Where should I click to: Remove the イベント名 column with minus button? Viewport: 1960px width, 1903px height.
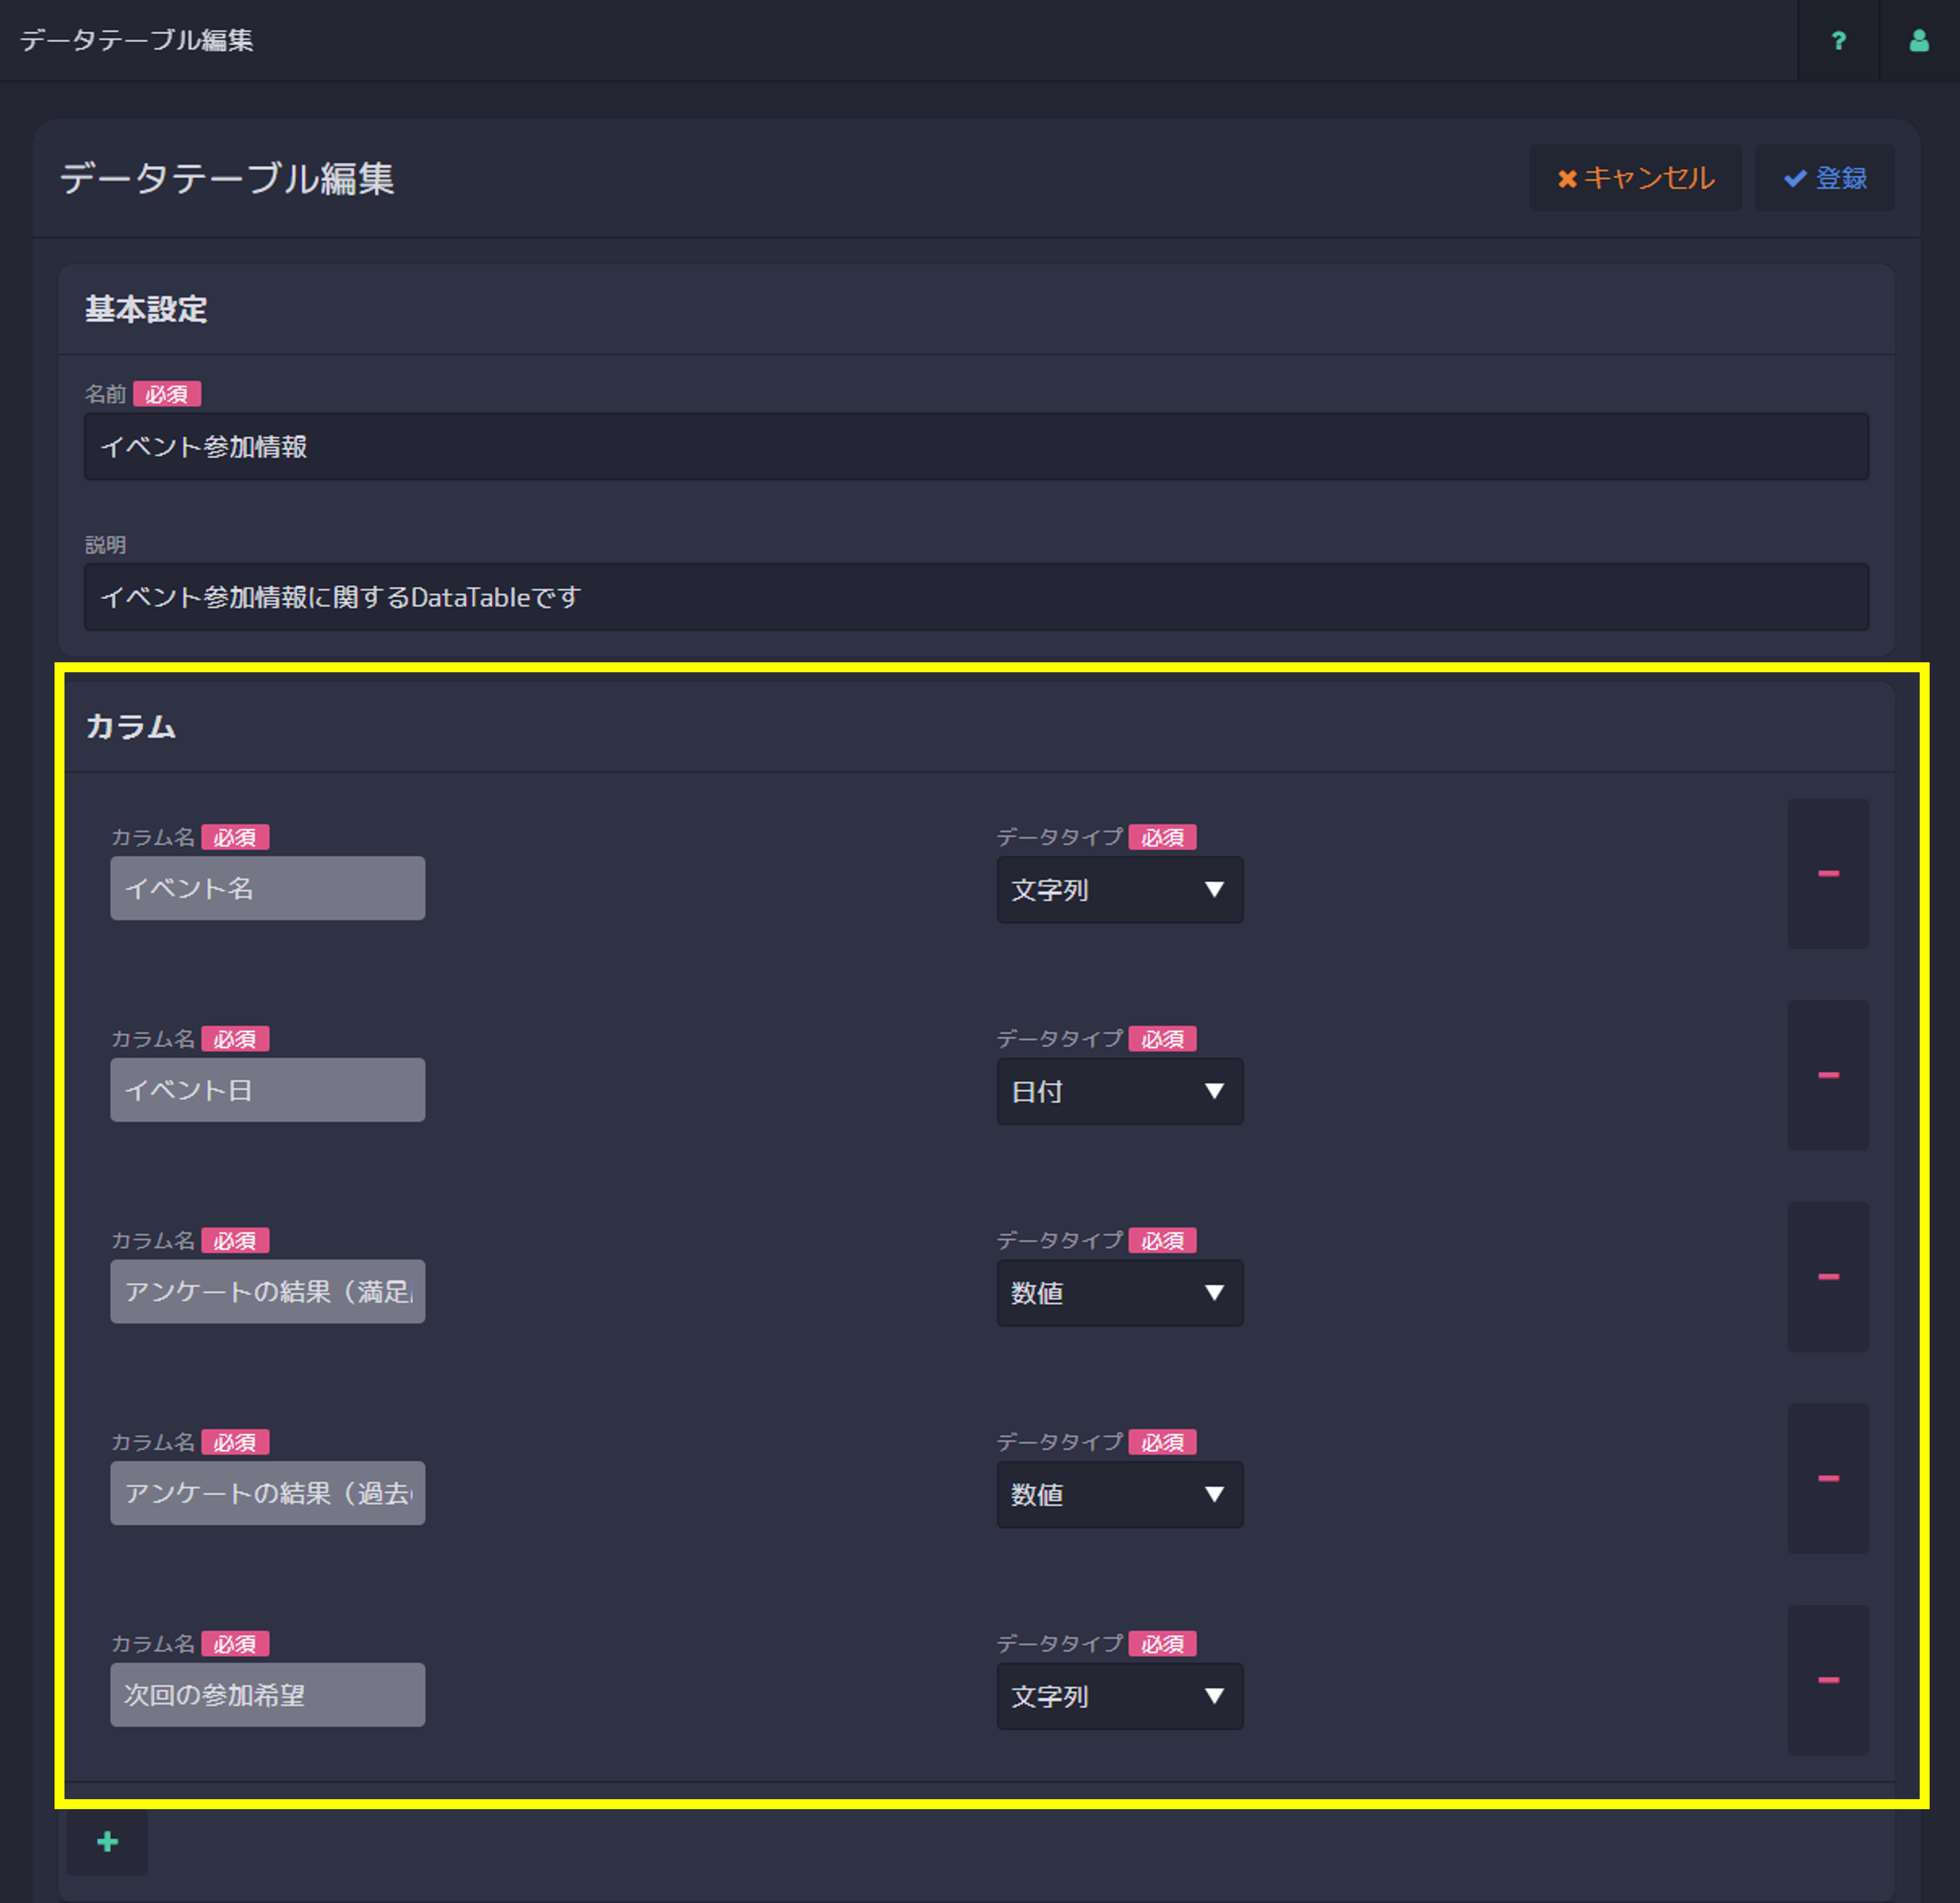point(1828,874)
